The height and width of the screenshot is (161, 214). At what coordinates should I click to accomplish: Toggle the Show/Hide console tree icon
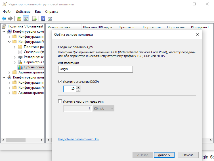[x=26, y=18]
